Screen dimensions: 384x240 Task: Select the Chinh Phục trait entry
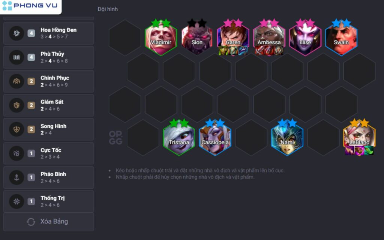48,81
